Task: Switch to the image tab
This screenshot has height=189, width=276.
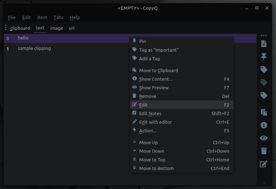Action: click(57, 28)
